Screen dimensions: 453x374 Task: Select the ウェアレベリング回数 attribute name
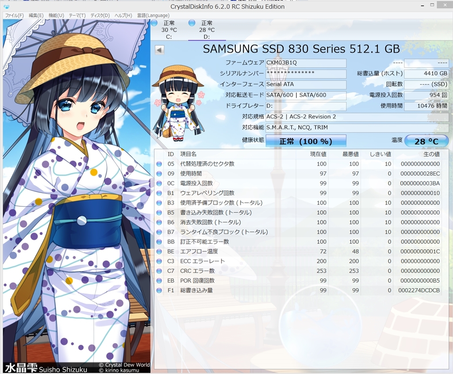[207, 193]
